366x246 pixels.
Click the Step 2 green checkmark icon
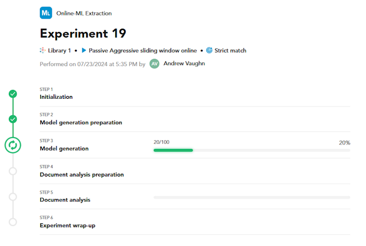tap(13, 119)
